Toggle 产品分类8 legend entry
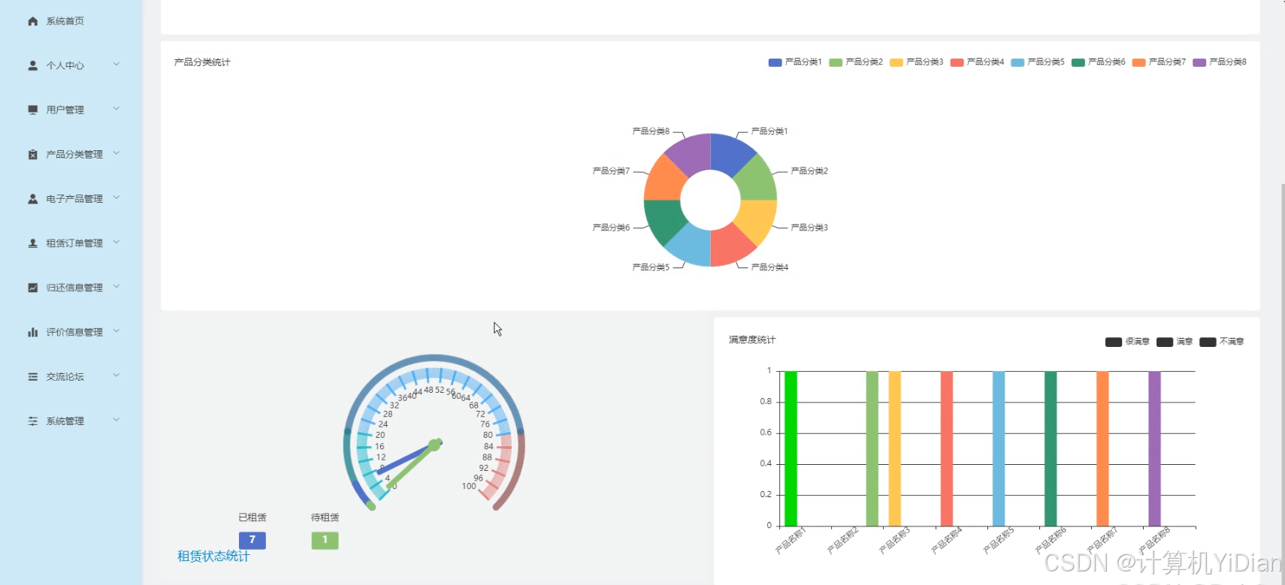 (1220, 62)
